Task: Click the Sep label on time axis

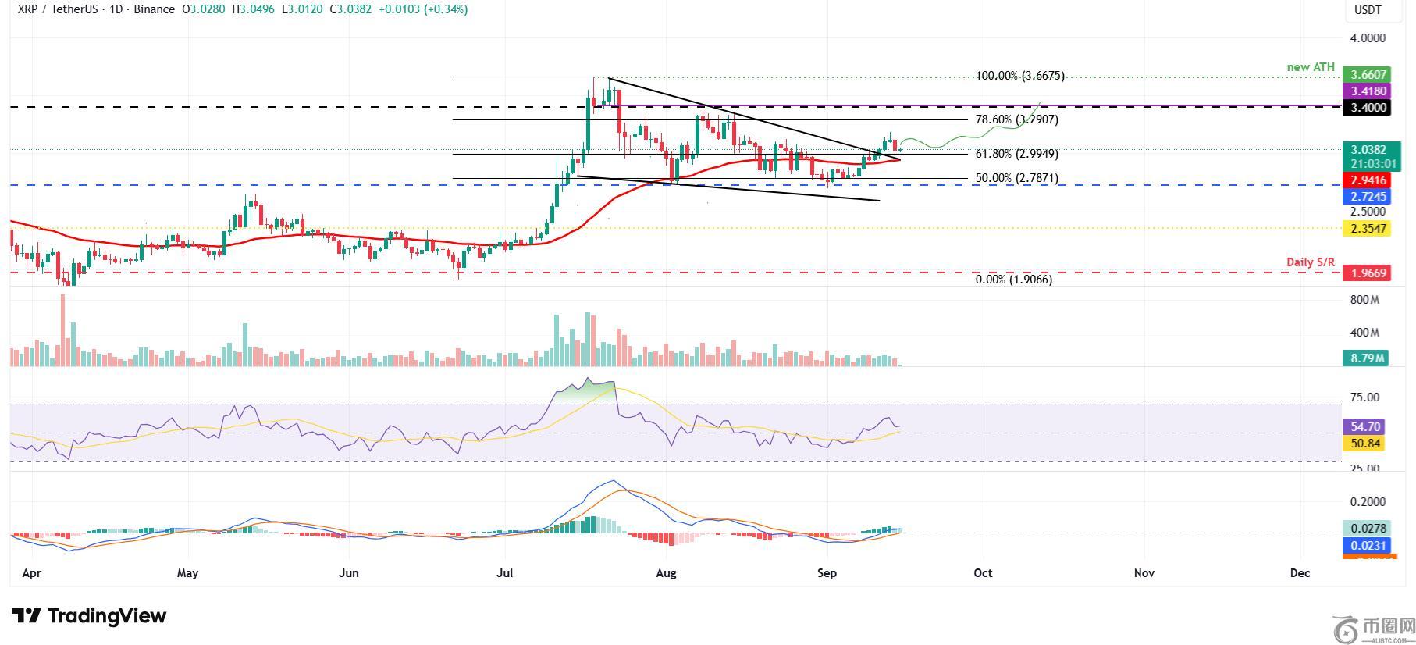Action: point(827,573)
